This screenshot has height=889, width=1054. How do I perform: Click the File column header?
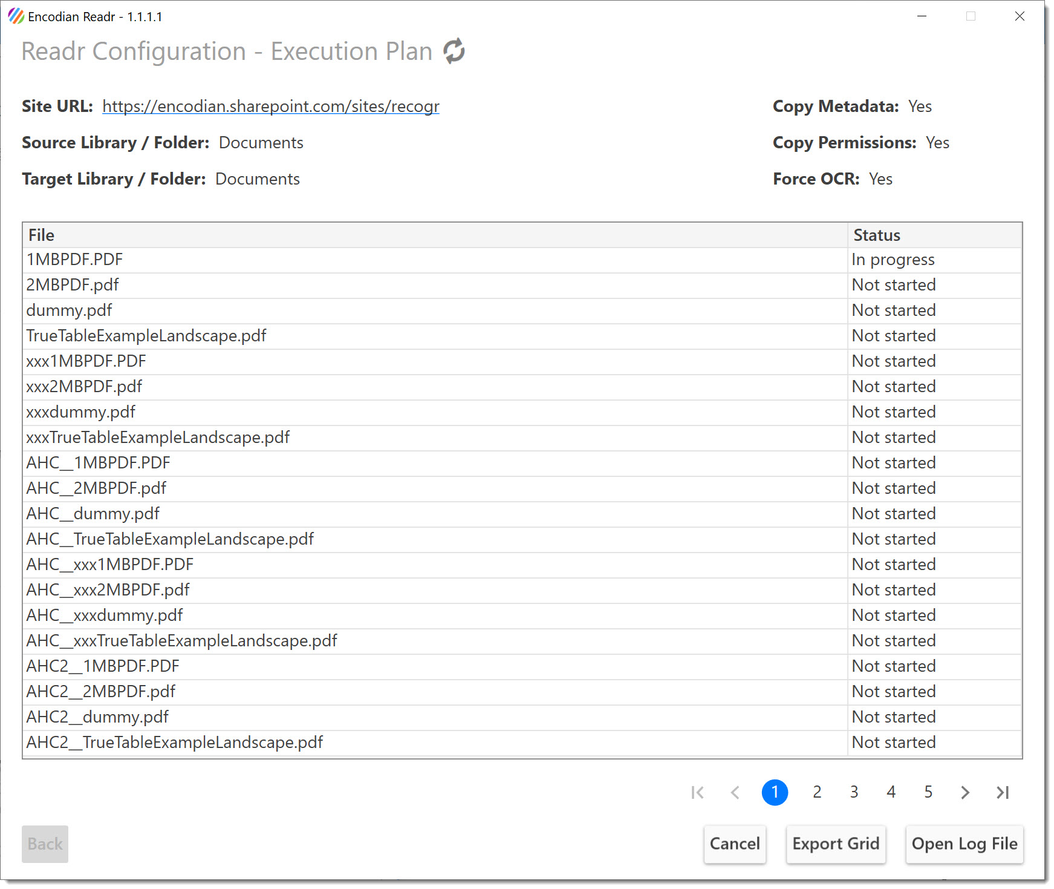tap(435, 235)
